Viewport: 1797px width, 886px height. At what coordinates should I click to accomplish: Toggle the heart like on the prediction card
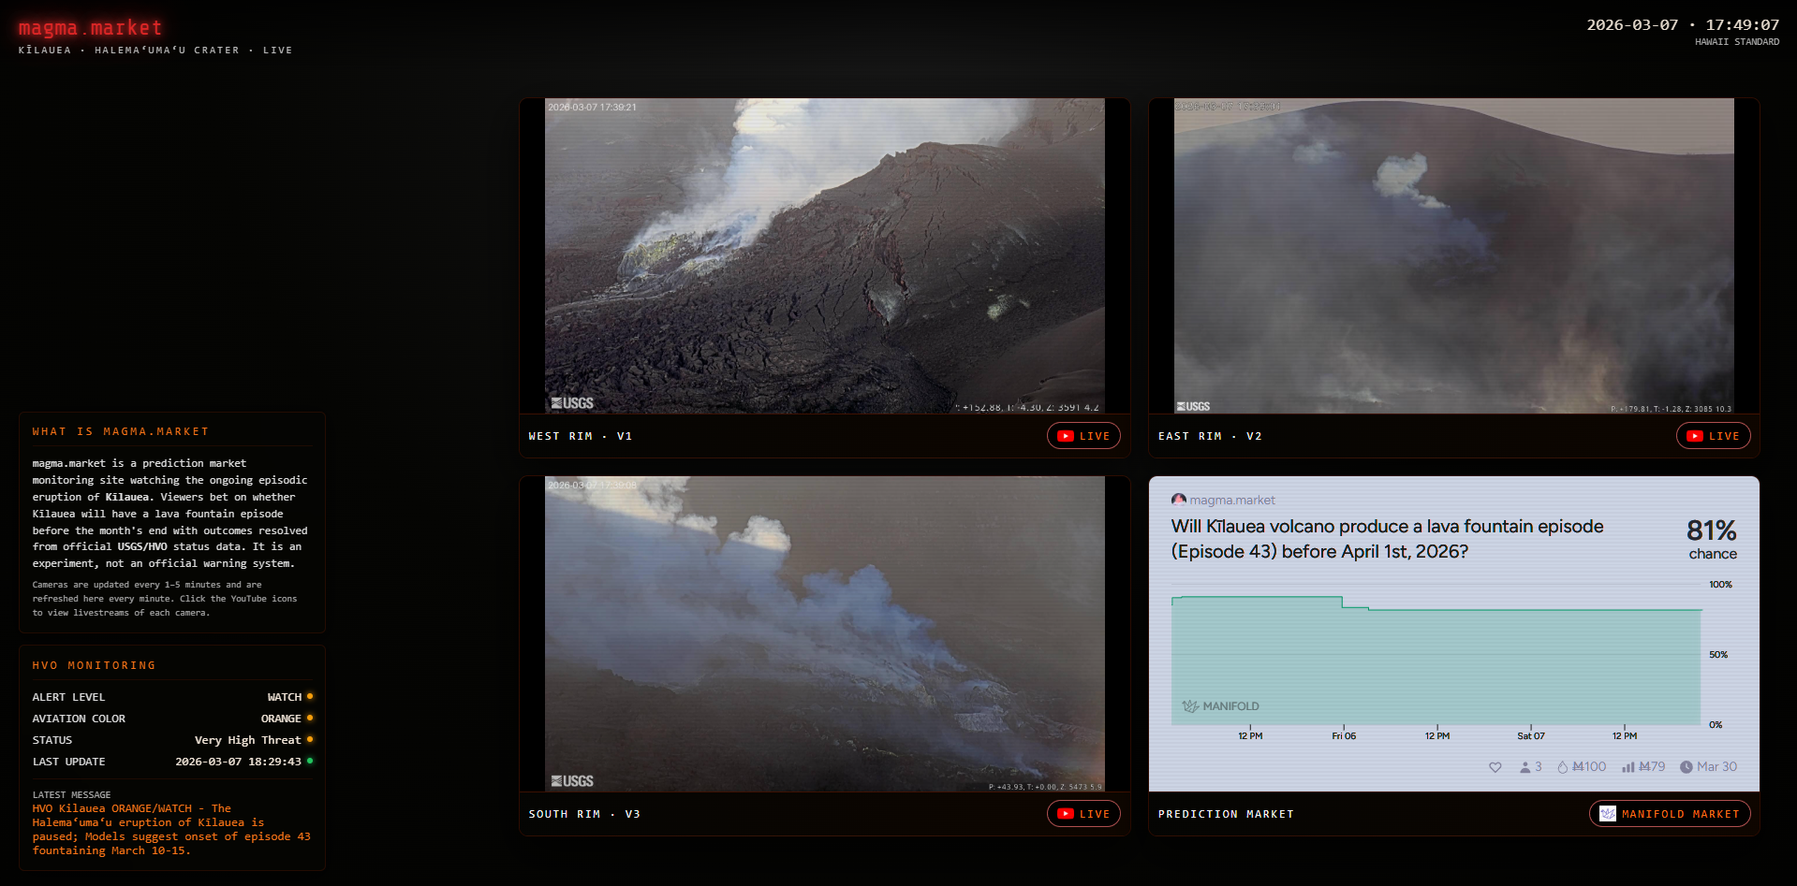1495,766
